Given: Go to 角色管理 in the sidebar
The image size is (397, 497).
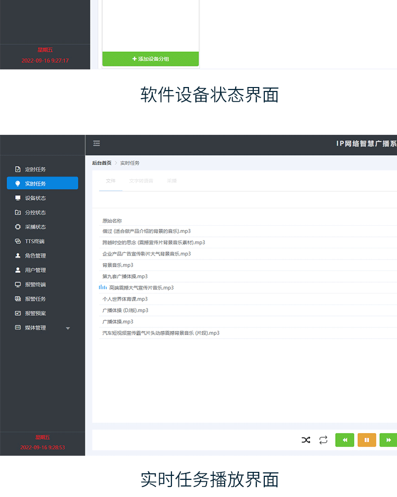Looking at the screenshot, I should coord(35,256).
